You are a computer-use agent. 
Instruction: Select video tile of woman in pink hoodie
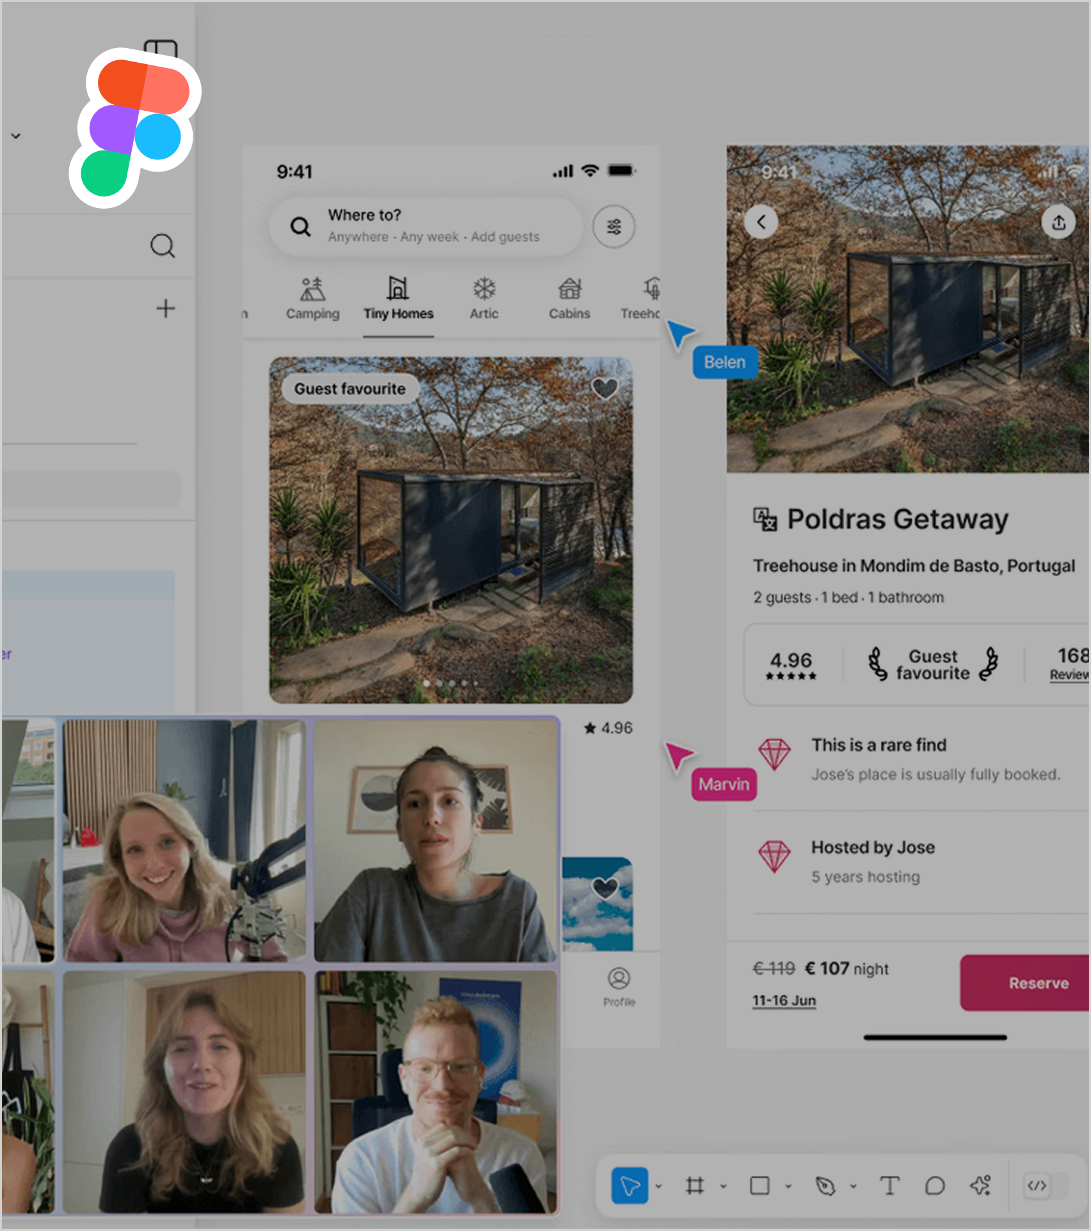(x=184, y=841)
